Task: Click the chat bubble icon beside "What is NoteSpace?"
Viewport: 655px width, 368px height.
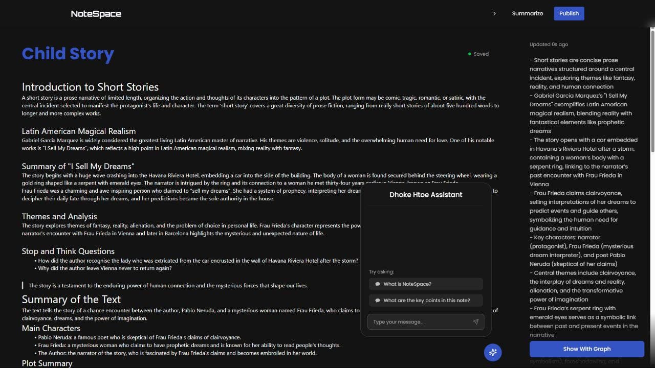Action: [x=378, y=284]
